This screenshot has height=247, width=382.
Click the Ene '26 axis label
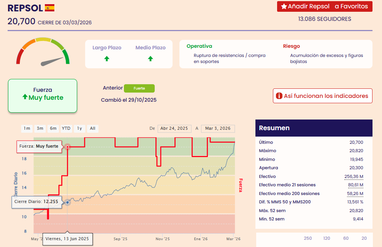pyautogui.click(x=201, y=239)
